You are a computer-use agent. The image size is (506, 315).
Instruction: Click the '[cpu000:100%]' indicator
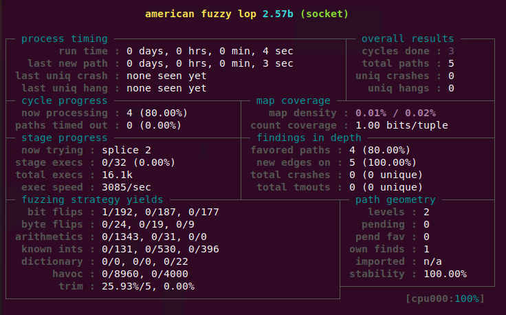pyautogui.click(x=445, y=299)
